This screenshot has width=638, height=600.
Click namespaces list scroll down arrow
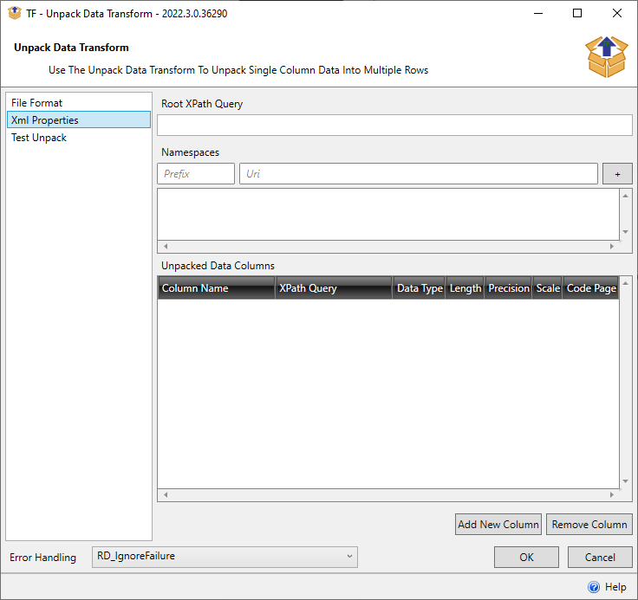point(625,232)
